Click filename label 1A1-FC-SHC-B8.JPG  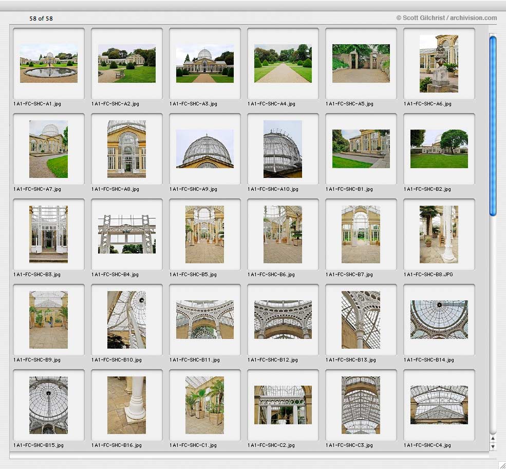pos(428,274)
